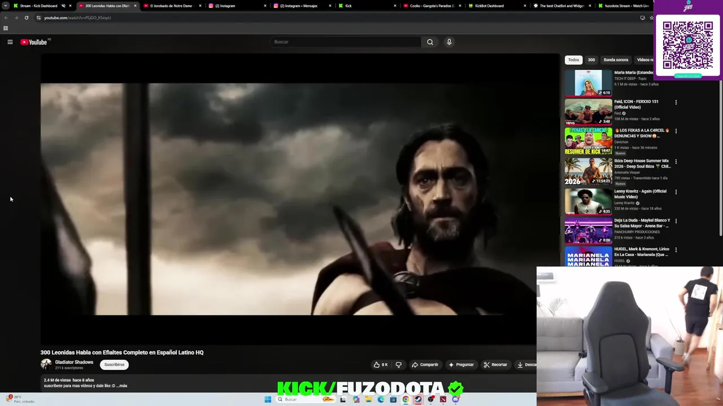Switch to The best ChatBot and Widget tab

click(x=562, y=6)
